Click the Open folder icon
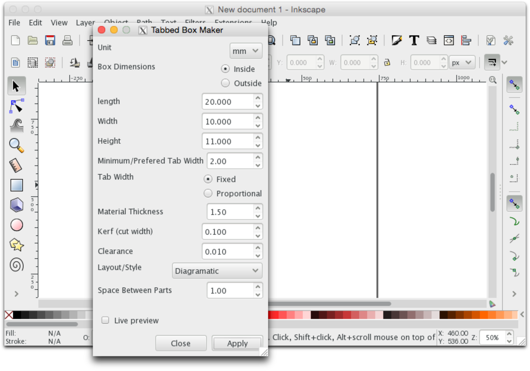This screenshot has height=371, width=530. coord(33,40)
